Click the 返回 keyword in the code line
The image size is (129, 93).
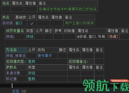[15, 91]
